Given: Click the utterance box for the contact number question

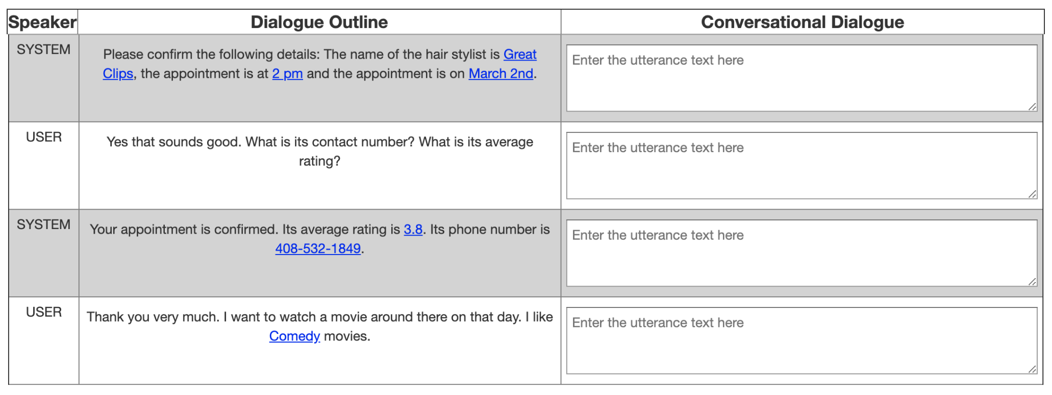Looking at the screenshot, I should coord(801,165).
